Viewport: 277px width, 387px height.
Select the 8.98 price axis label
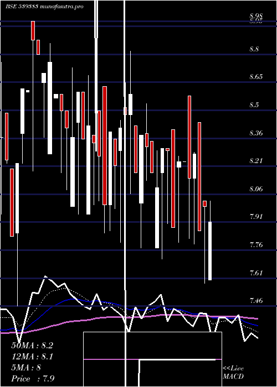pos(256,16)
